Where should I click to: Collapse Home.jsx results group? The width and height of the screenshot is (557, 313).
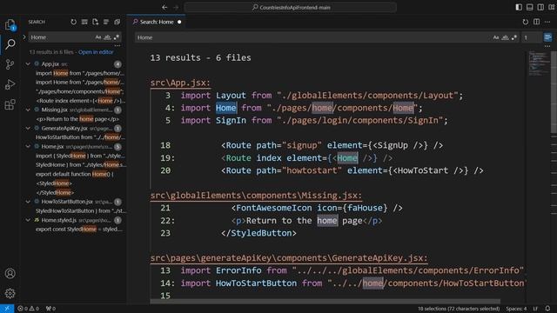click(28, 146)
